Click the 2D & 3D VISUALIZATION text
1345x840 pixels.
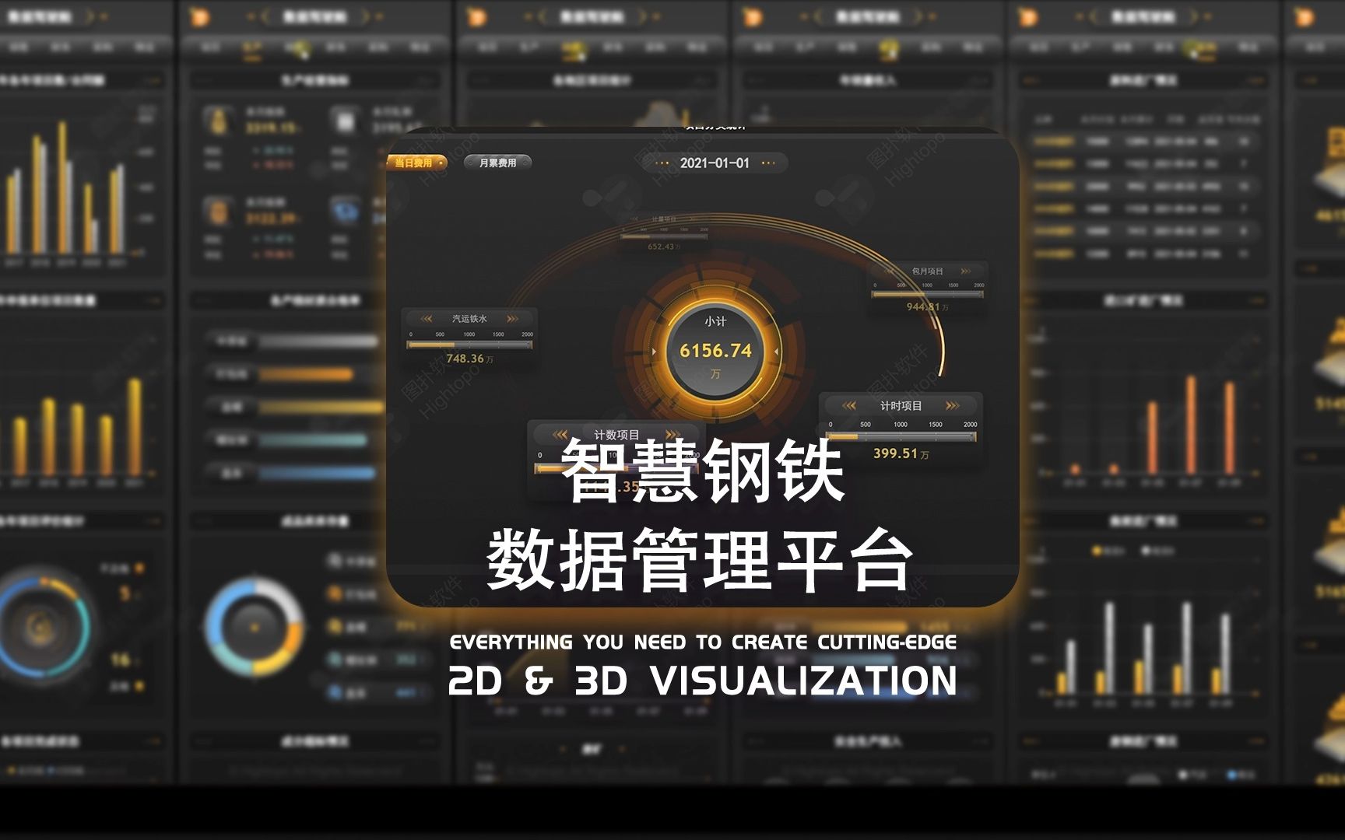702,681
